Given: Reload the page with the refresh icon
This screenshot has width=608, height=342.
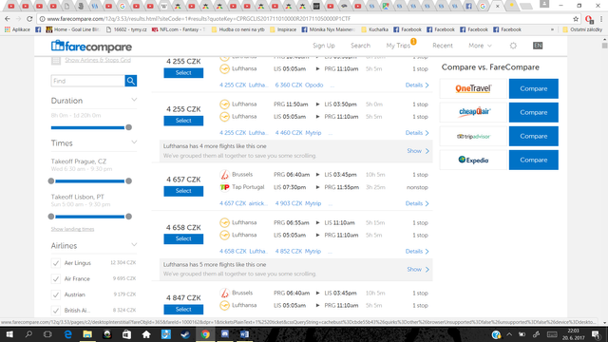Looking at the screenshot, I should pos(29,19).
